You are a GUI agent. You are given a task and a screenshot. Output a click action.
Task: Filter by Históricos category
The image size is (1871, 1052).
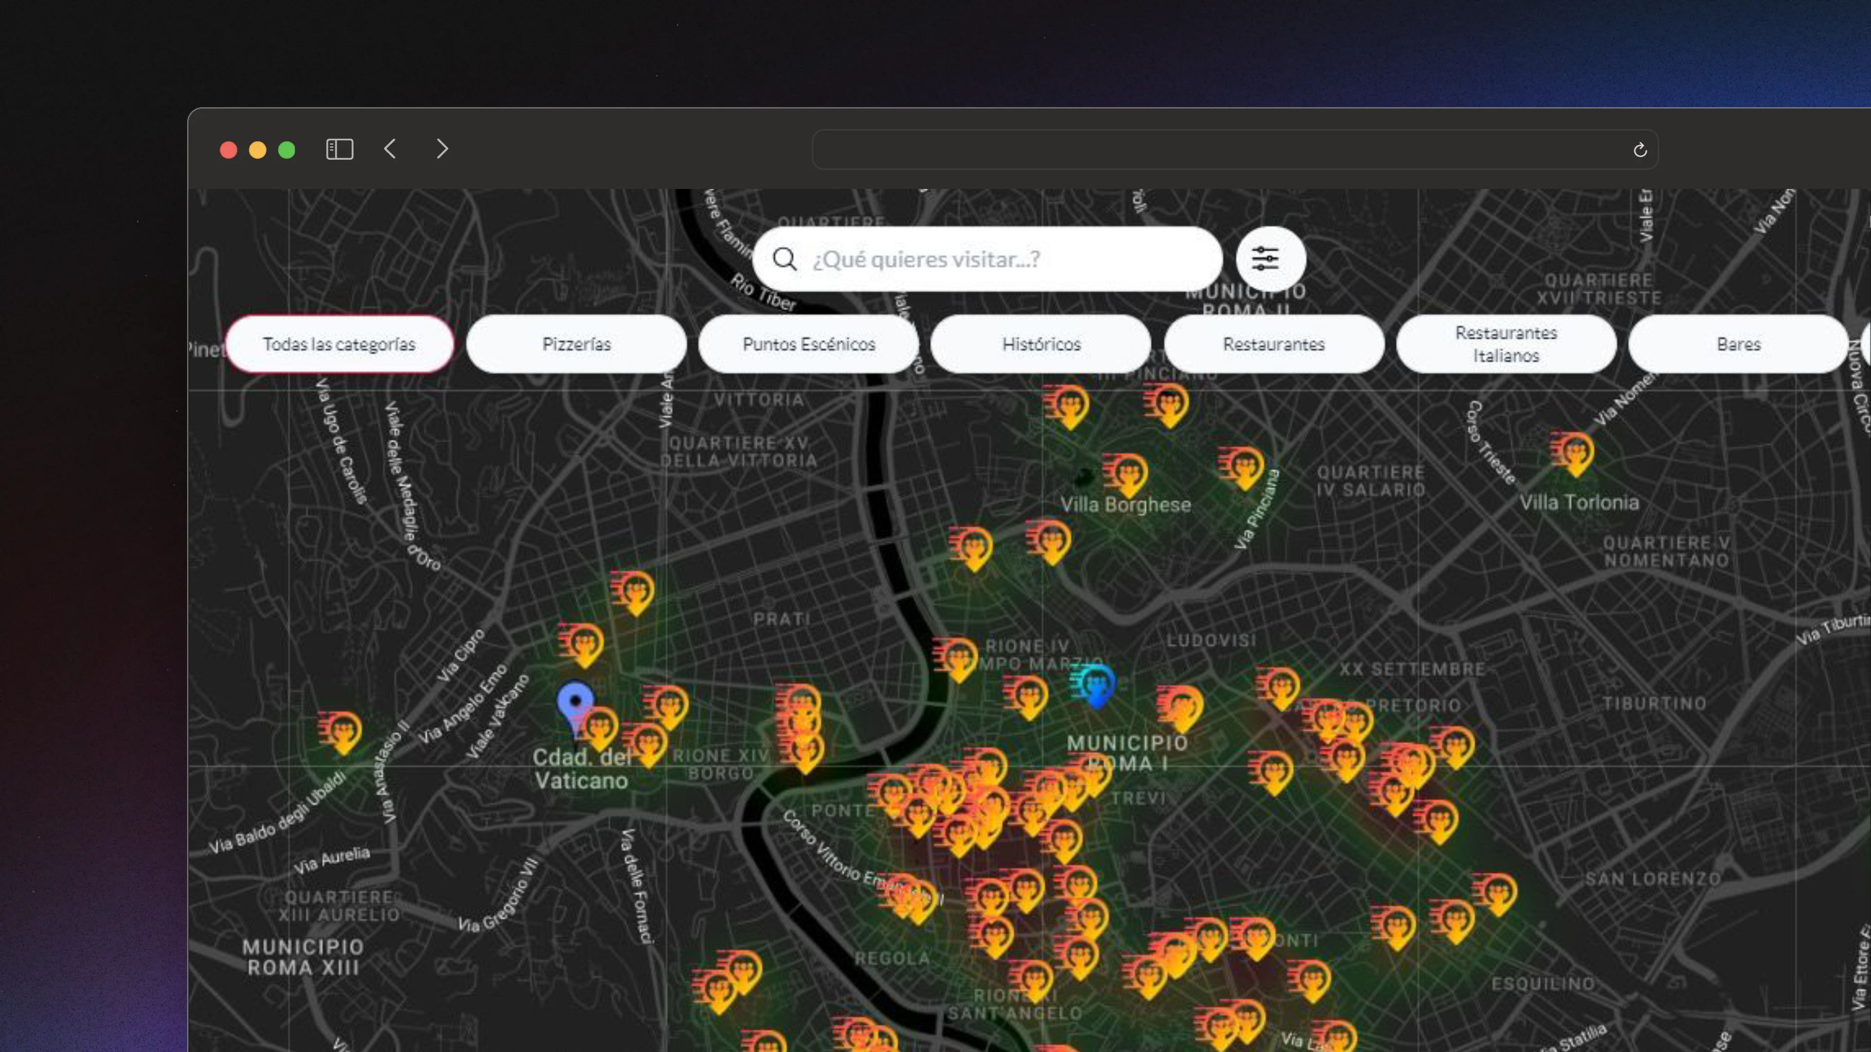[x=1041, y=344]
